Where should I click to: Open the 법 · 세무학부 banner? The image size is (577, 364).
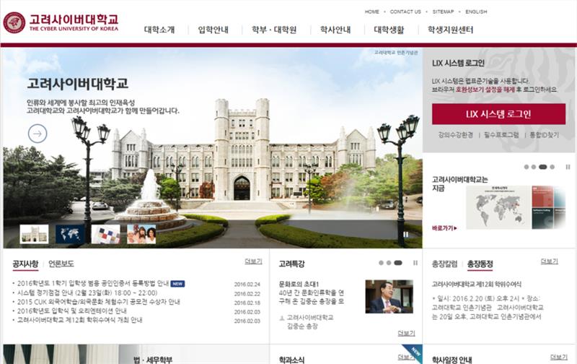point(136,355)
